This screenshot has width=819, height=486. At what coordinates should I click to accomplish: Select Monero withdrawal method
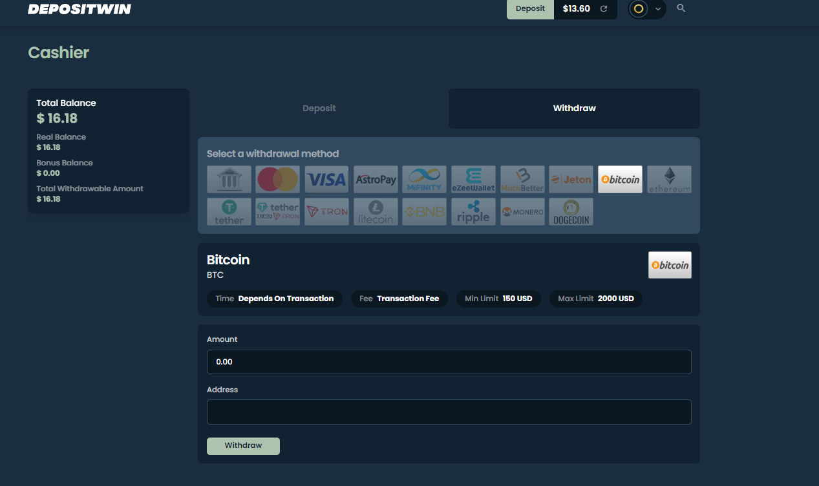pos(522,212)
